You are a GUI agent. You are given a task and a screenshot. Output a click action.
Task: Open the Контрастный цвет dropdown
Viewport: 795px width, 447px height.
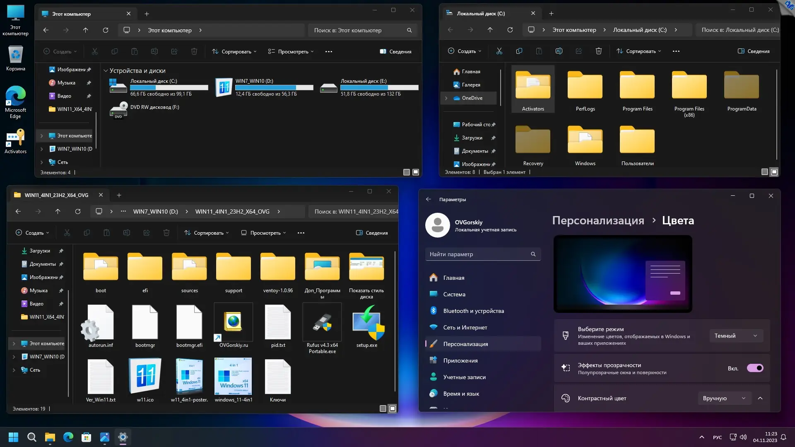pyautogui.click(x=724, y=398)
